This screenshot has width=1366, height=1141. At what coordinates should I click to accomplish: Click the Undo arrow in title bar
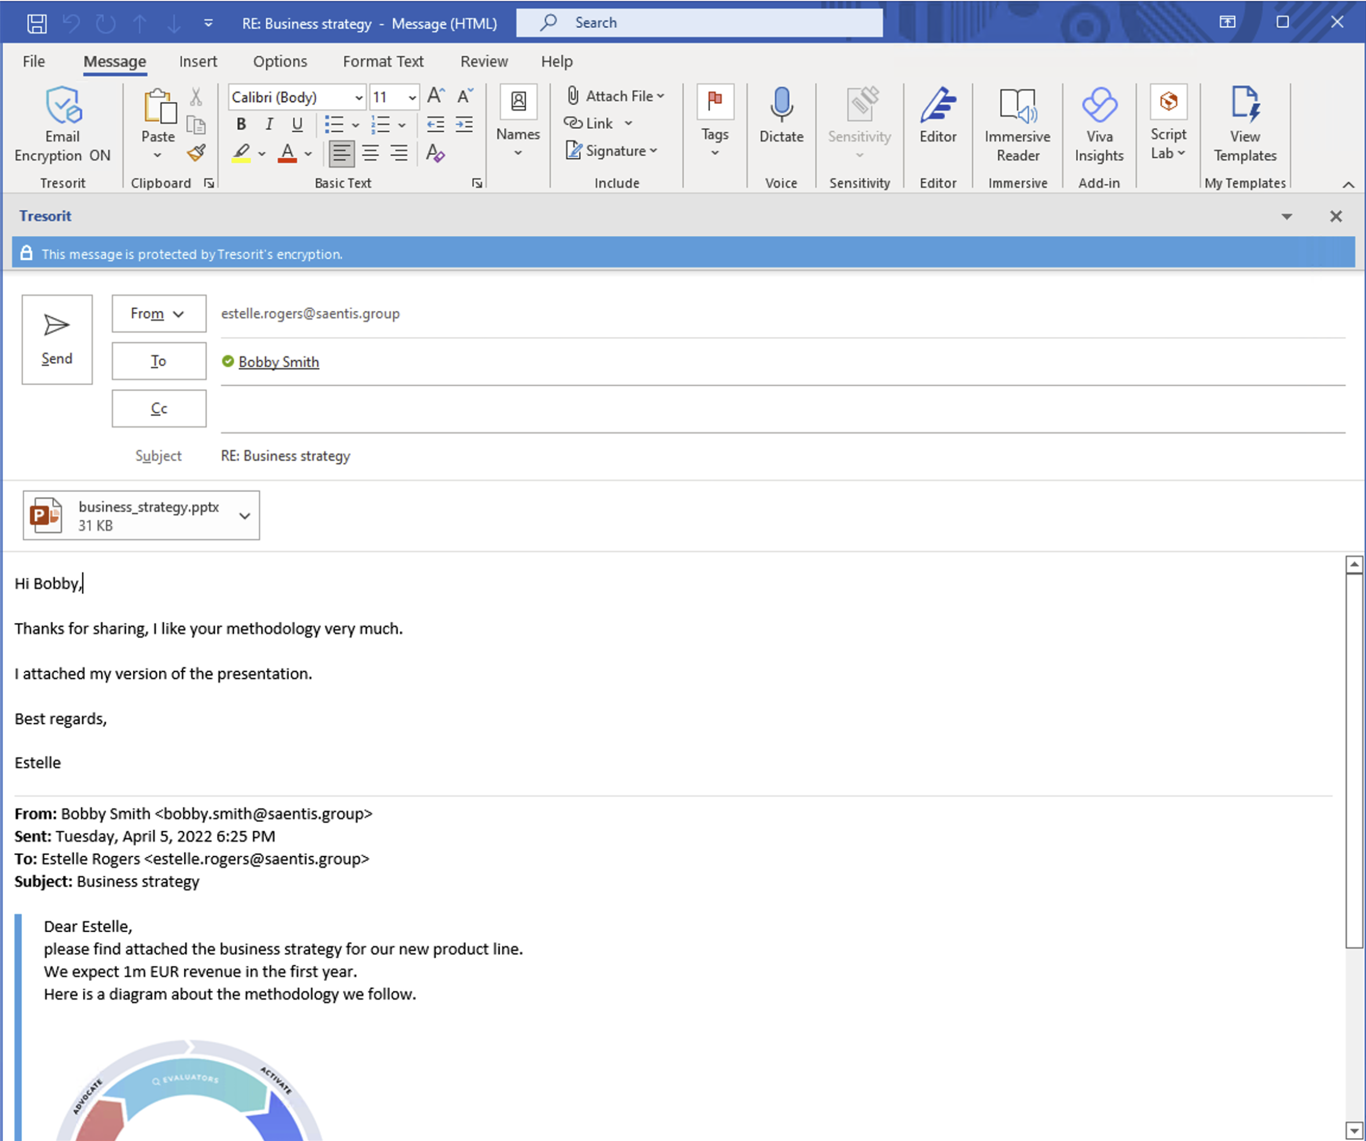click(71, 23)
